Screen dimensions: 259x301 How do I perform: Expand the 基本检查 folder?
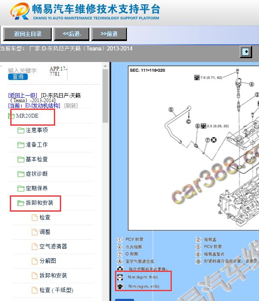coord(37,159)
